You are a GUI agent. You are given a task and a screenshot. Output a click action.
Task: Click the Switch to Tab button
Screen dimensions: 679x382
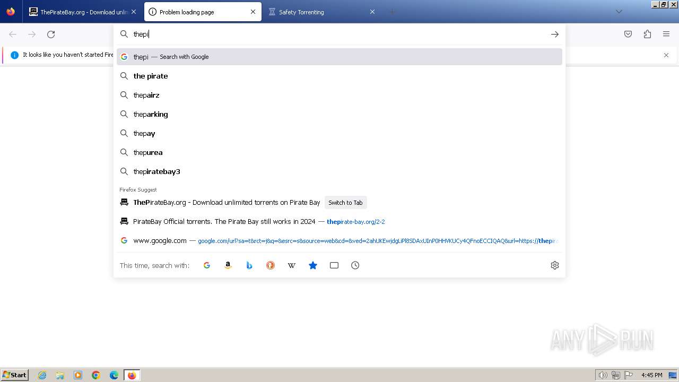(345, 203)
